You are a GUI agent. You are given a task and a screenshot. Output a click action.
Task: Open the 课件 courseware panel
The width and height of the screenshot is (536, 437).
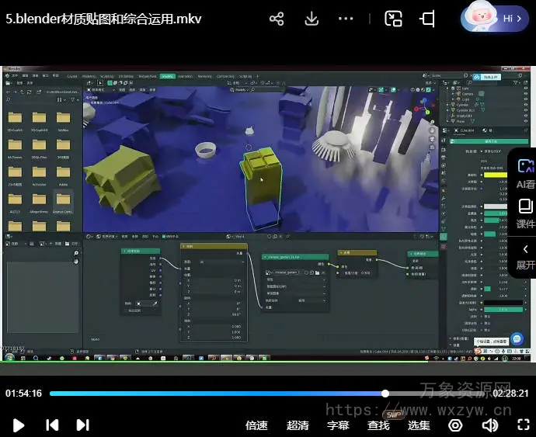(525, 213)
